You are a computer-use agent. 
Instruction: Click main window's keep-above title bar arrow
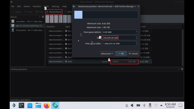[179, 2]
